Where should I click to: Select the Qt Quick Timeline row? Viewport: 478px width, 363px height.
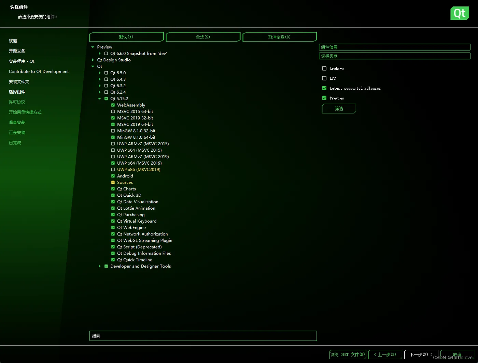(135, 260)
